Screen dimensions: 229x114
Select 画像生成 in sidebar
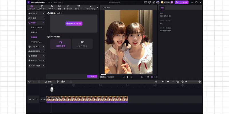[34, 32]
